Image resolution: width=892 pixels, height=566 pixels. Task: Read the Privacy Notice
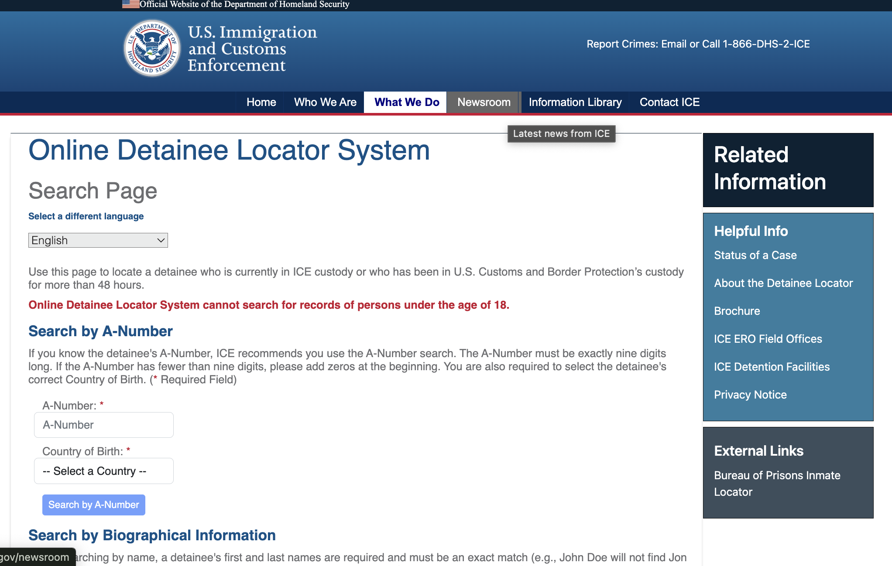click(x=750, y=395)
